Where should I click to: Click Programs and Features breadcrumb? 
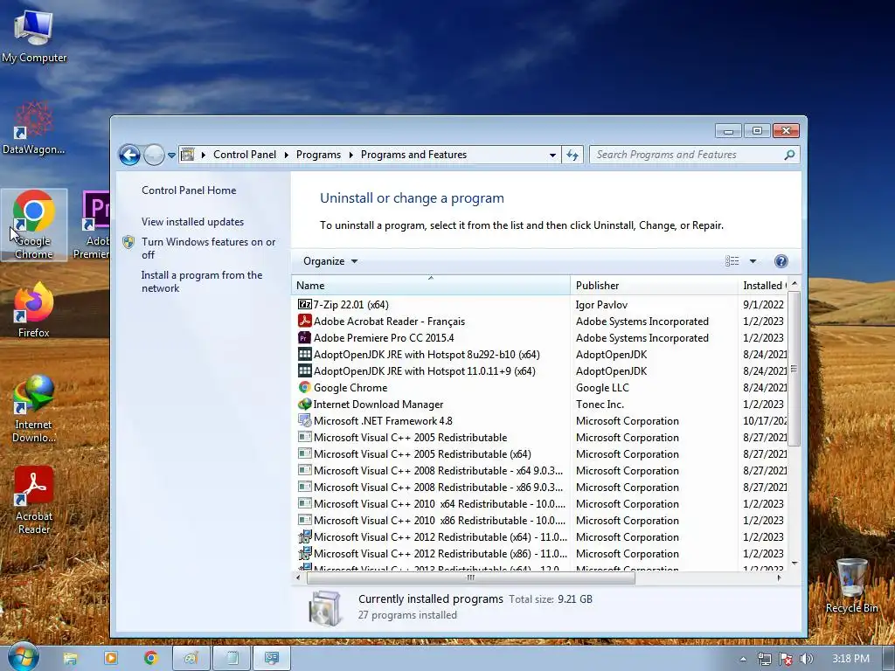coord(413,155)
